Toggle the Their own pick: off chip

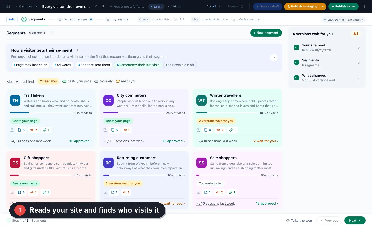180,65
